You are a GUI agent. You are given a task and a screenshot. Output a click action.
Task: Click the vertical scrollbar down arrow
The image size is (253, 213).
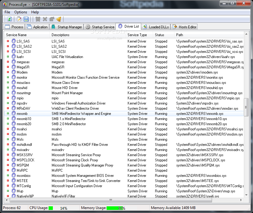(246, 195)
